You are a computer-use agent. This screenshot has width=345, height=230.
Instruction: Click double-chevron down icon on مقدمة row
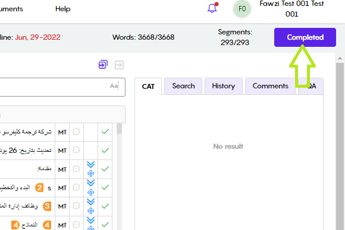click(90, 165)
